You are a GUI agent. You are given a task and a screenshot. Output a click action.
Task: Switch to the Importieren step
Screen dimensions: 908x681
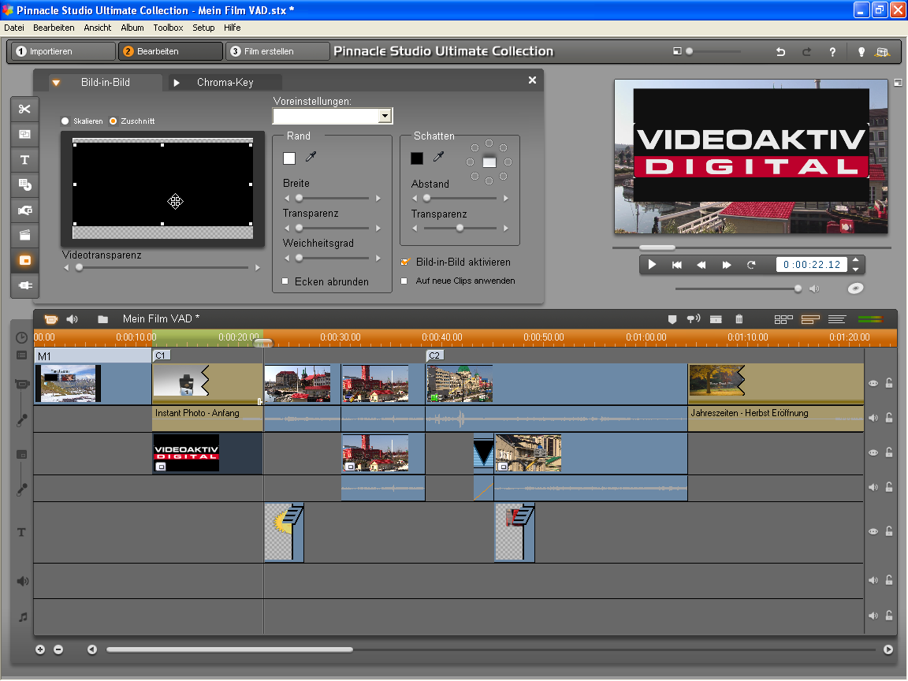(x=63, y=51)
